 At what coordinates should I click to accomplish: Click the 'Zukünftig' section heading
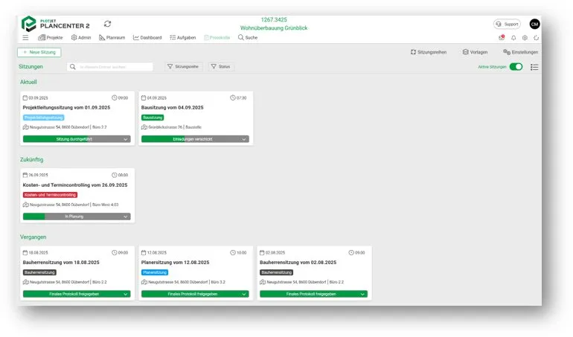(31, 160)
